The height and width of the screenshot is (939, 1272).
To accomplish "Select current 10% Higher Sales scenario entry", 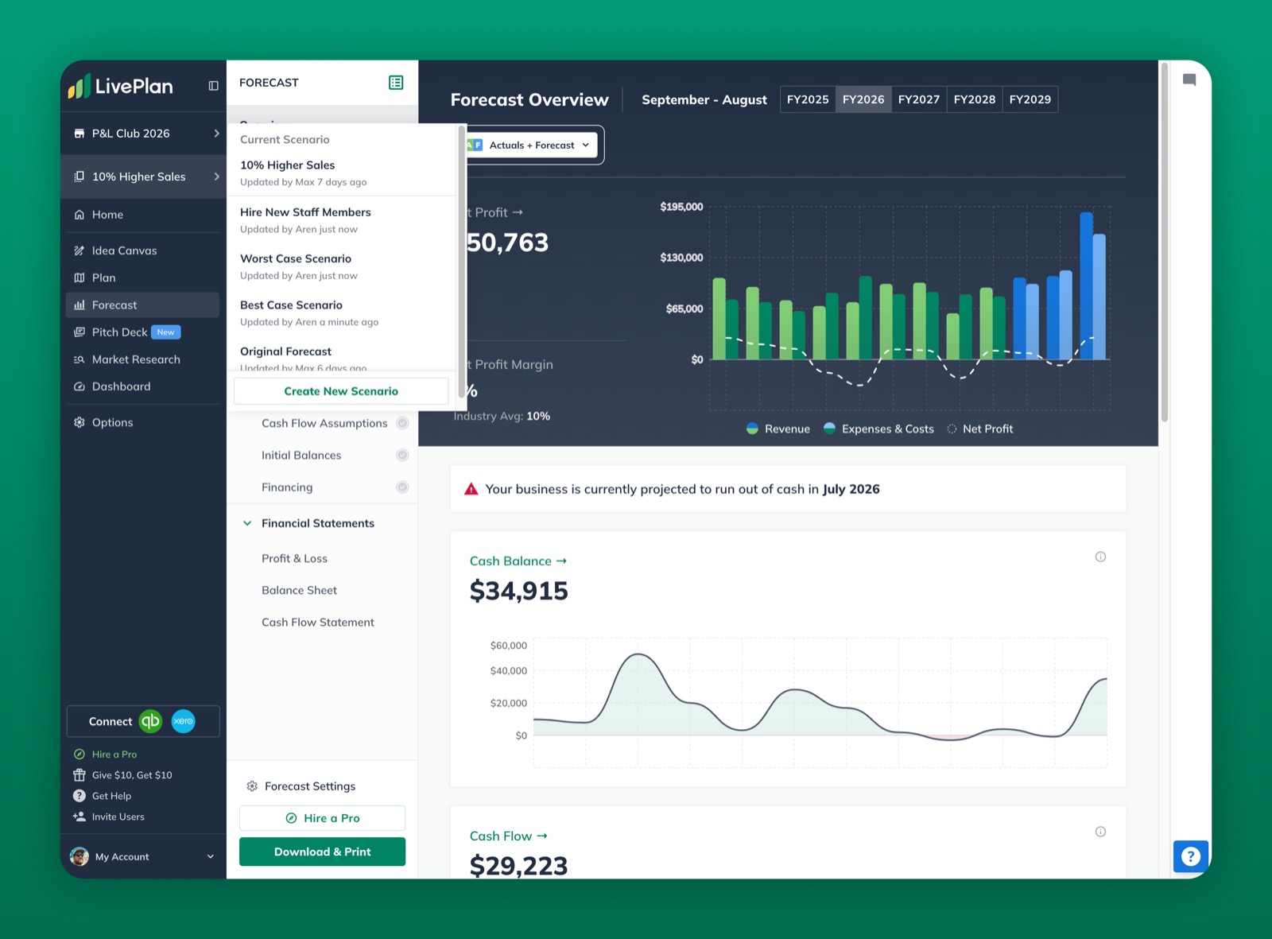I will point(342,173).
